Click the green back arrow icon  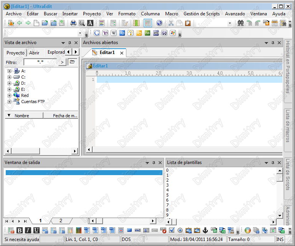[19, 23]
